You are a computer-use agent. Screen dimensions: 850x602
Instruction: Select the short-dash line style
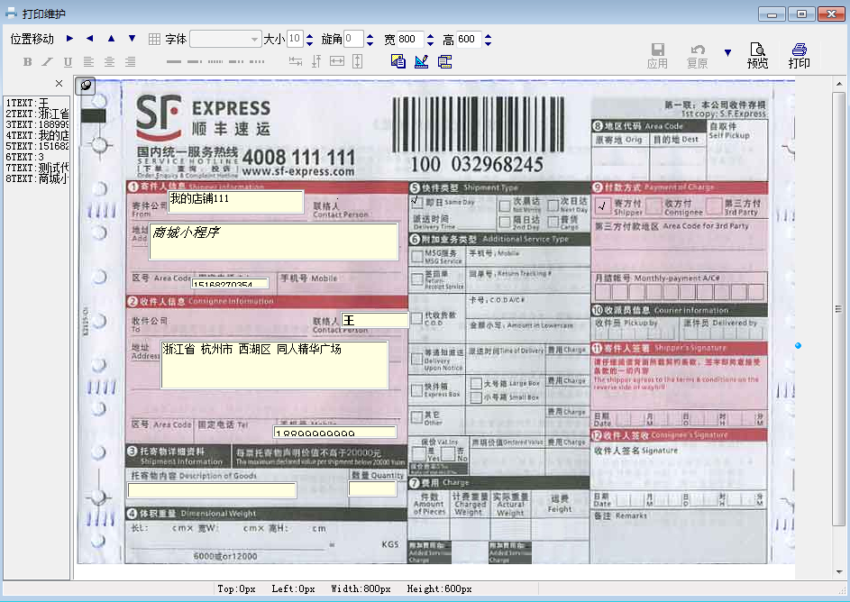point(257,62)
